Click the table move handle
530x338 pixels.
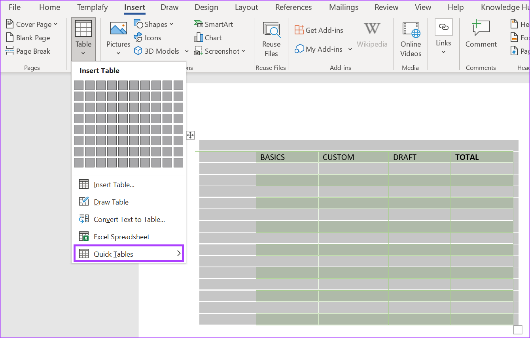tap(190, 135)
